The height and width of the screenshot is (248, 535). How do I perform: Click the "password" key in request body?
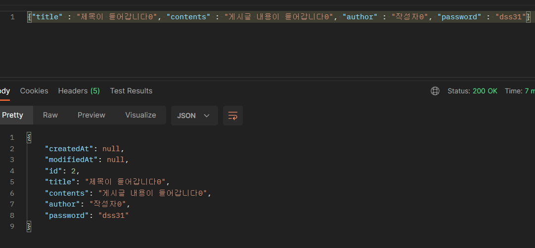(x=459, y=17)
